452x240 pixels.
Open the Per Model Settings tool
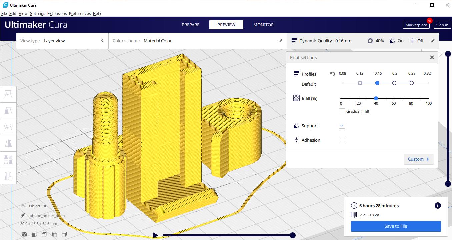(x=8, y=159)
